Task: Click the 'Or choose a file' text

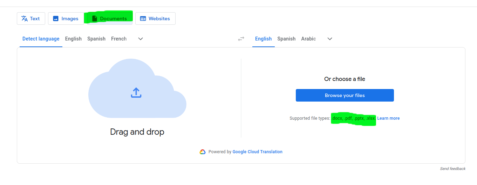Action: coord(345,79)
